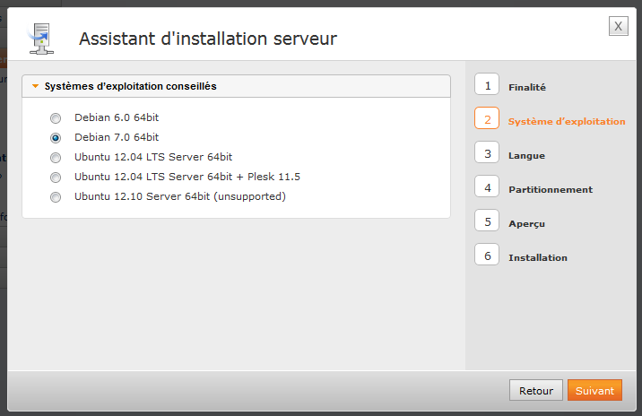Pick Ubuntu 12.04 LTS with Plesk 11.5
The height and width of the screenshot is (416, 642).
pos(56,177)
